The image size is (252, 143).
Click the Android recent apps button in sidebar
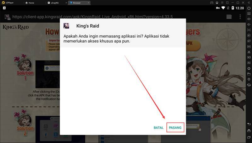tap(249, 137)
